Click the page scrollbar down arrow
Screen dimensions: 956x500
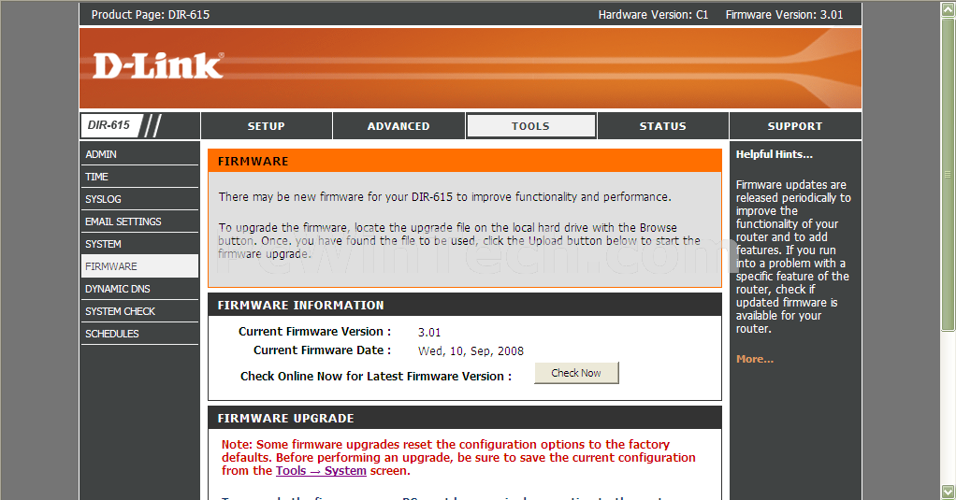click(949, 492)
